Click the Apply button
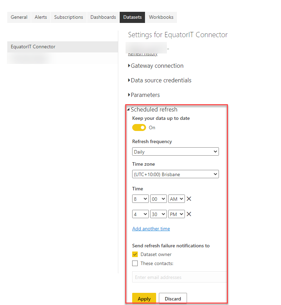281x305 pixels. click(x=144, y=299)
